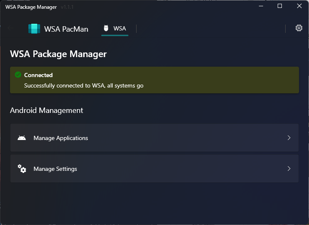Click the "Android Management" heading

pos(46,110)
